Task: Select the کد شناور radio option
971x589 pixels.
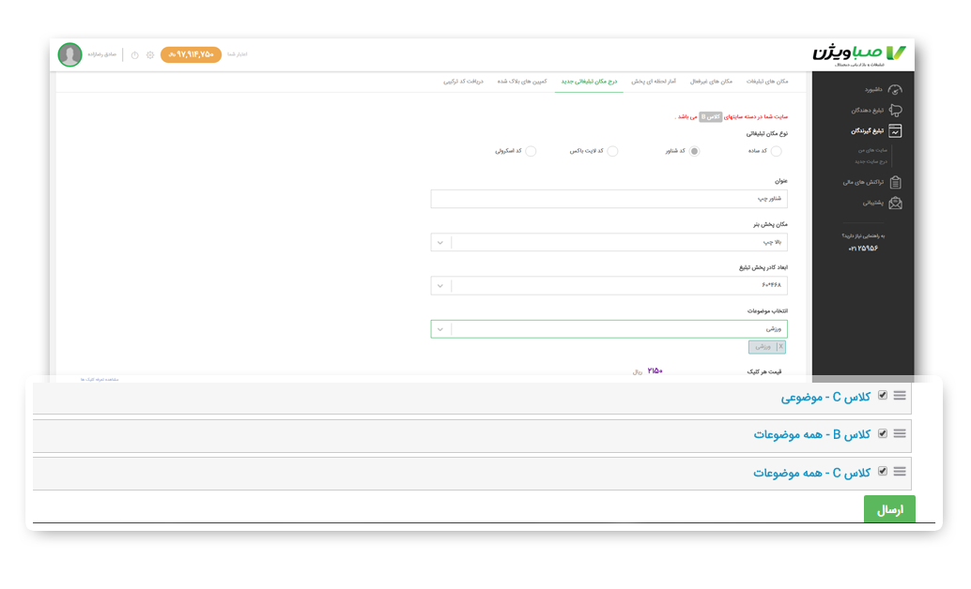Action: [694, 151]
